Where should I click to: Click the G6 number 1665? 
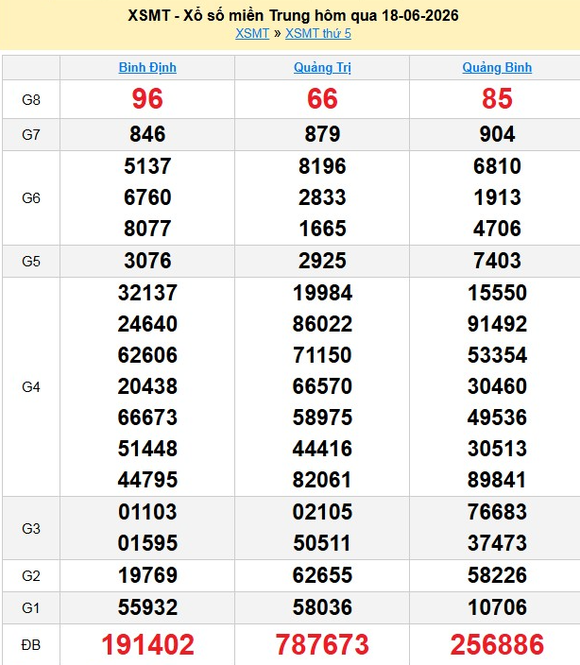[x=322, y=229]
